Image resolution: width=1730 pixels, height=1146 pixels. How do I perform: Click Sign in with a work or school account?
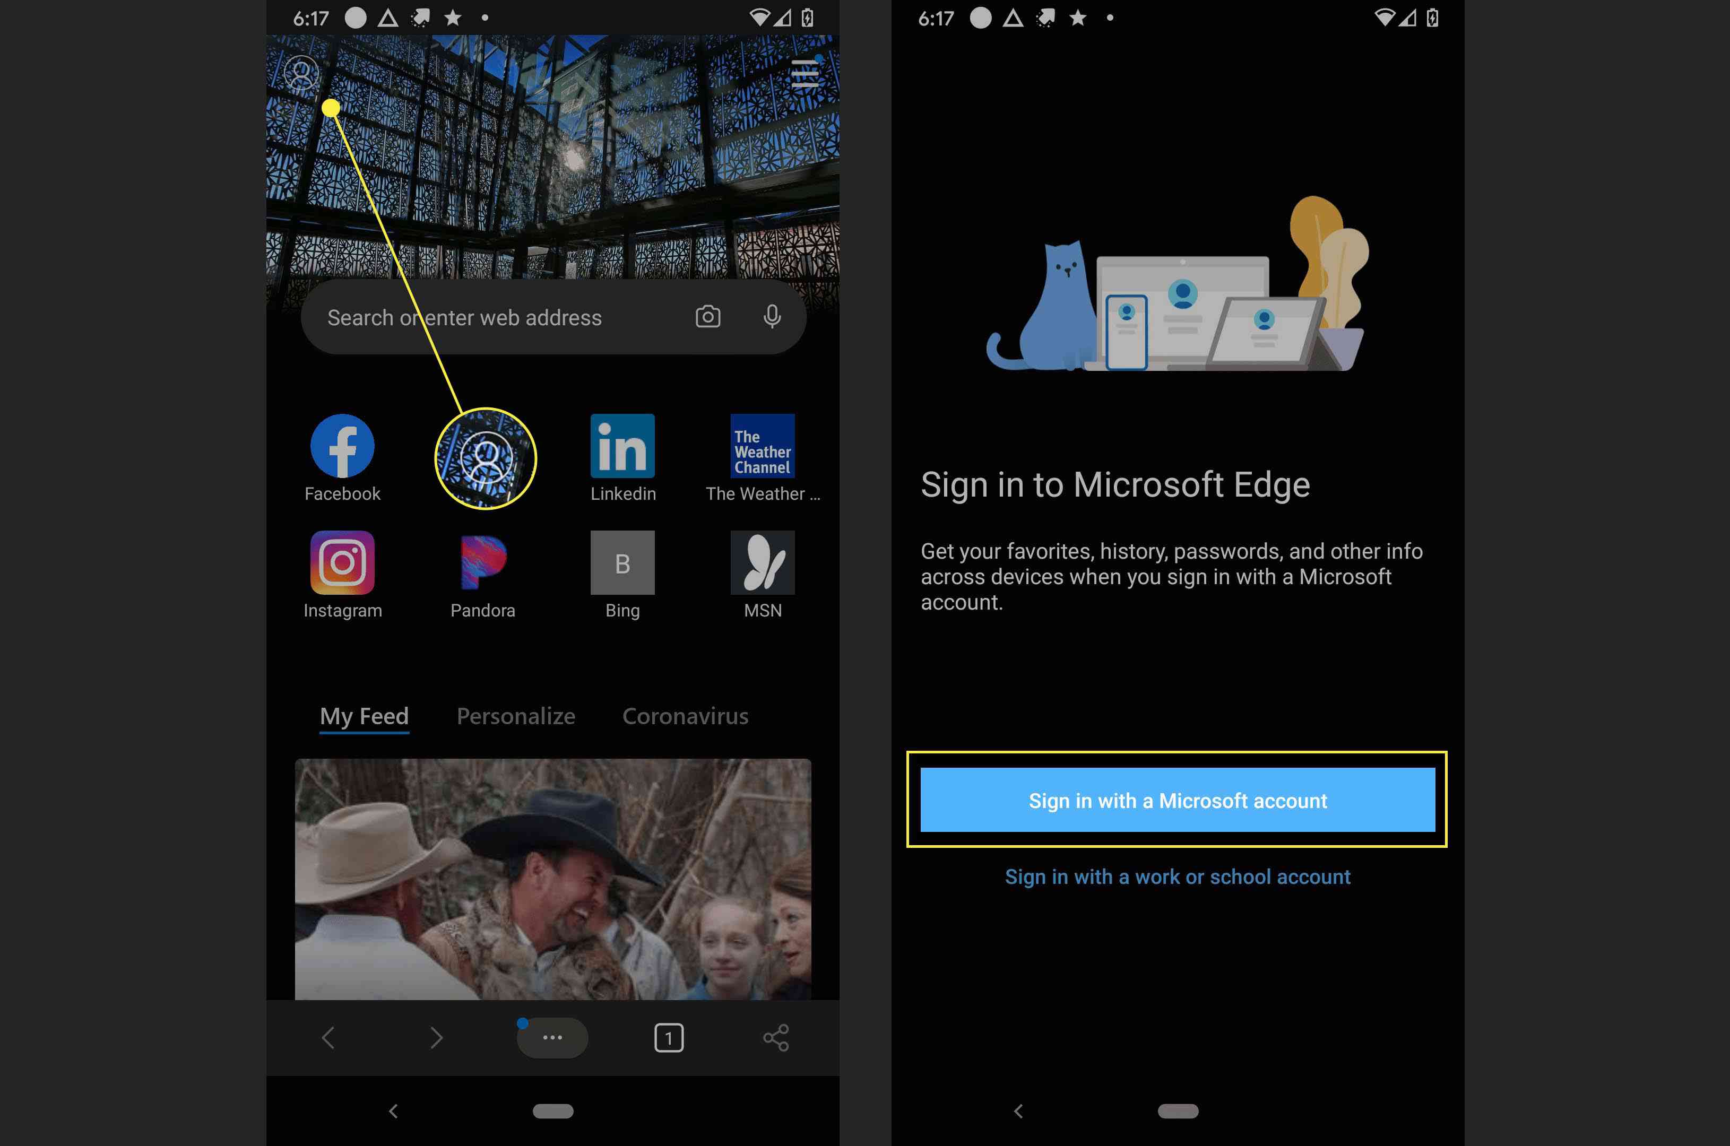tap(1178, 876)
